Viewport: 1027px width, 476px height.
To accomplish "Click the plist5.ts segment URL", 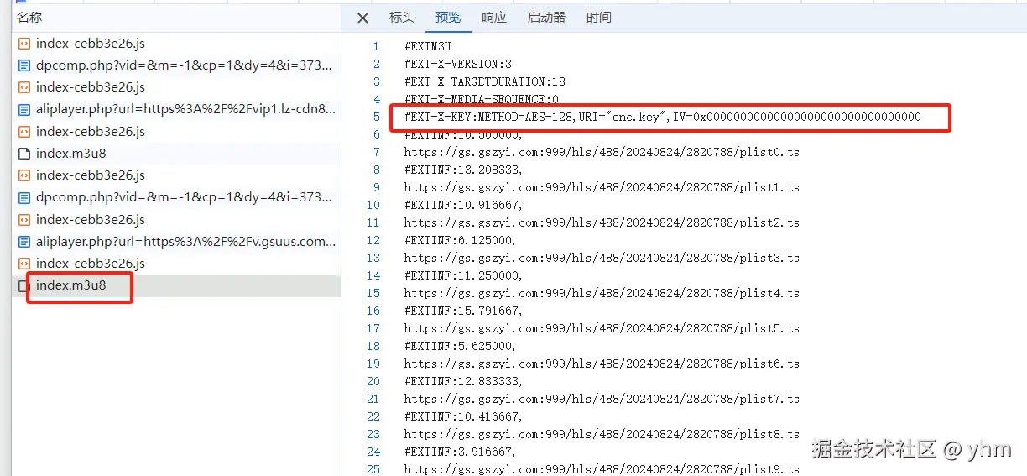I will (x=602, y=328).
